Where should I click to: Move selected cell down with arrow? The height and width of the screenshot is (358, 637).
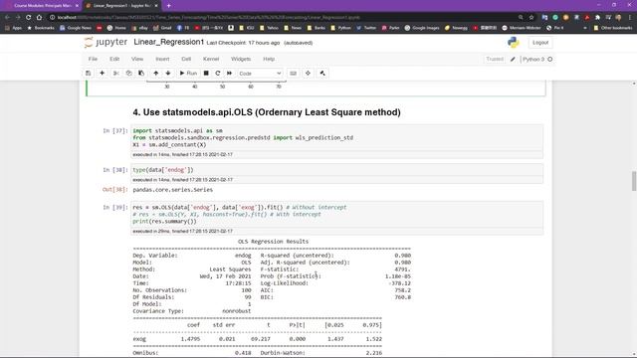click(x=168, y=73)
